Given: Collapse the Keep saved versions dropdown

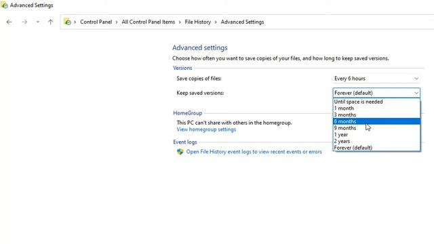Looking at the screenshot, I should click(376, 93).
